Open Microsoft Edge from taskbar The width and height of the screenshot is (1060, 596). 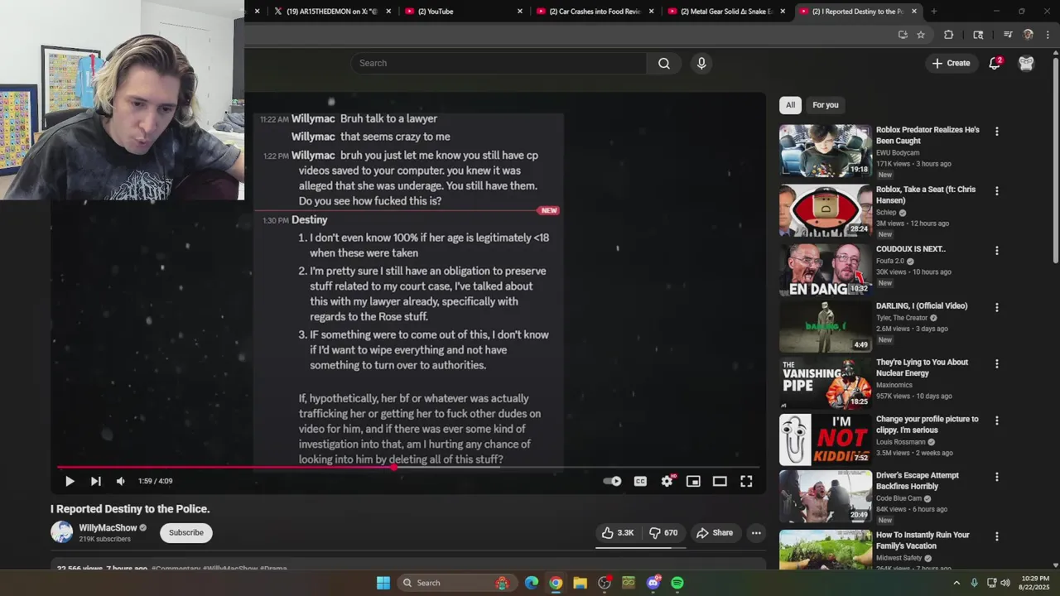[x=531, y=583]
